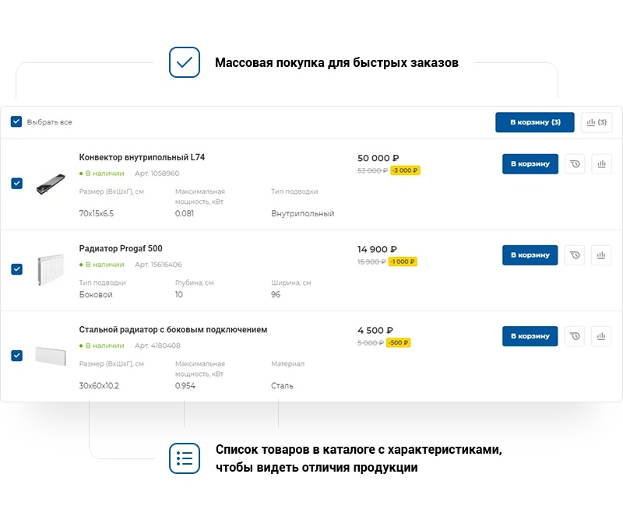Click 'В наличии' status of Конвектор L74

tap(102, 174)
